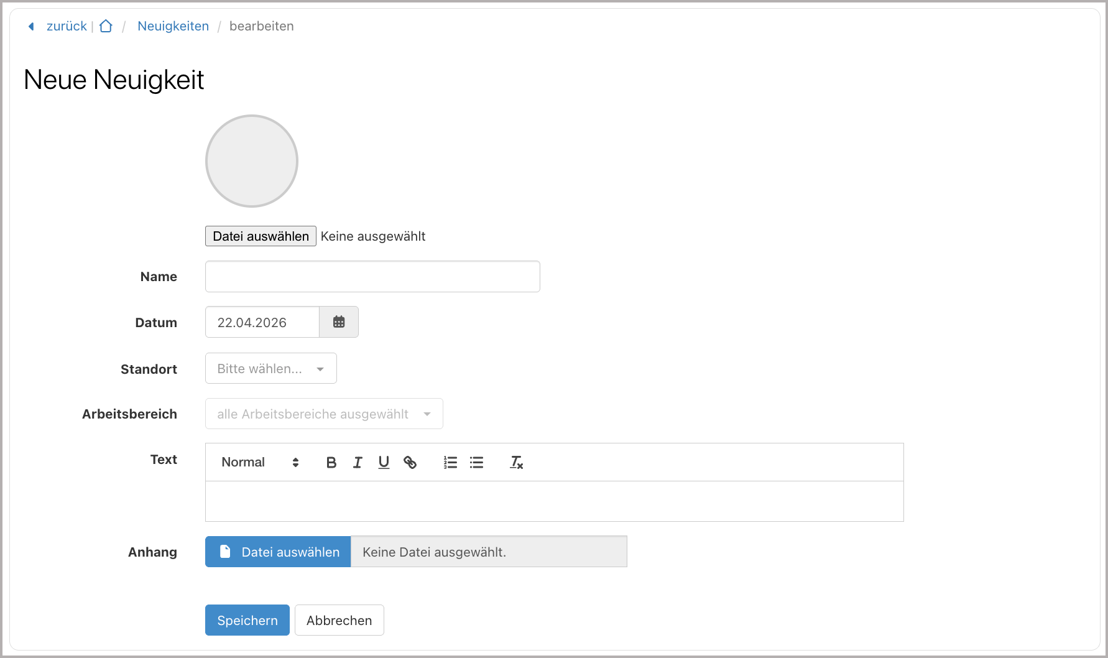Choose an attachment file for Anhang

[x=278, y=552]
